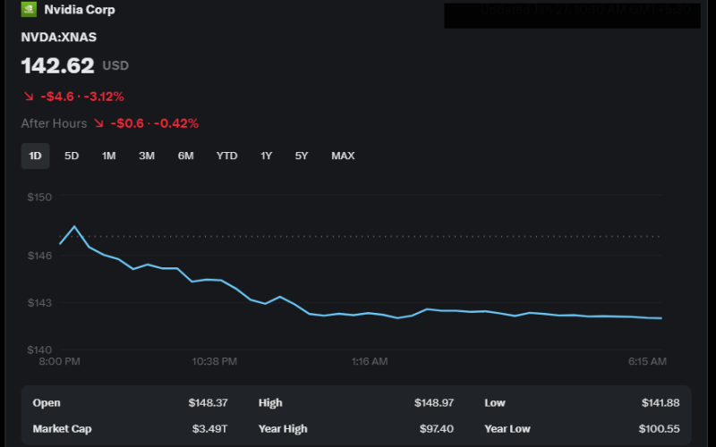
Task: Show year-to-date YTD chart
Action: click(226, 156)
